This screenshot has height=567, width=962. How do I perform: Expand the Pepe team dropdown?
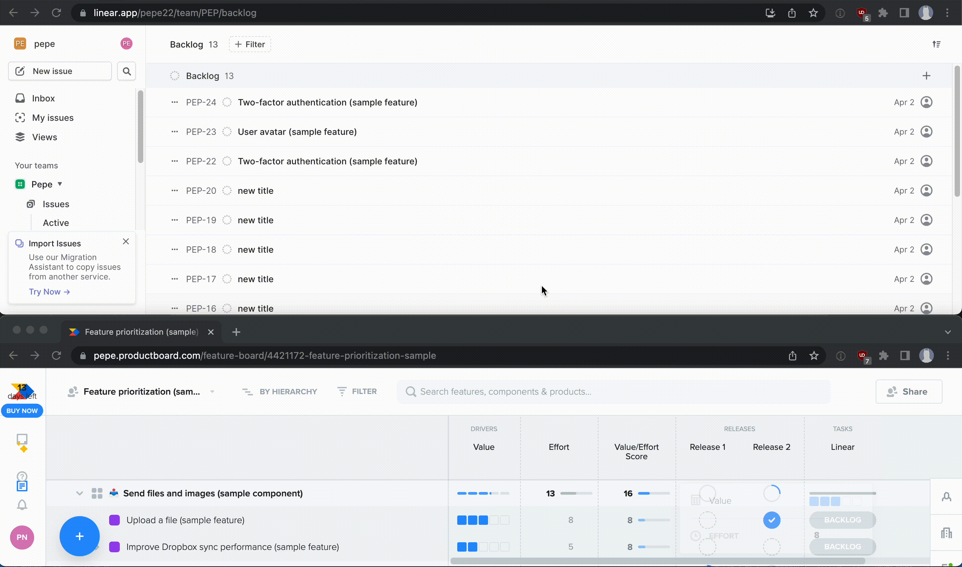click(x=60, y=184)
